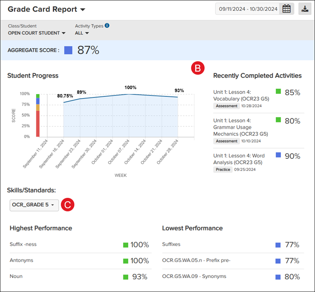Open Unit 1 Lesson 4 Word Analysis activity
Viewport: 315px width, 292px height.
(238, 158)
